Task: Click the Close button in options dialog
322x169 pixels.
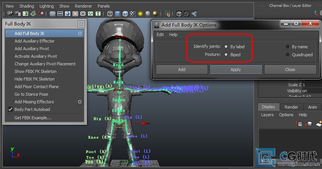Action: [290, 69]
